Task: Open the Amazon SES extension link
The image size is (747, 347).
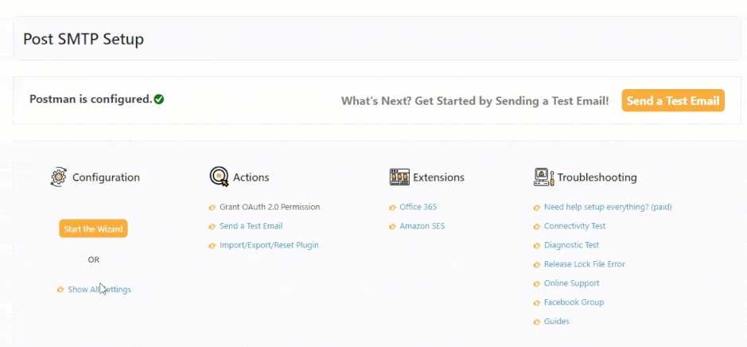Action: 422,226
